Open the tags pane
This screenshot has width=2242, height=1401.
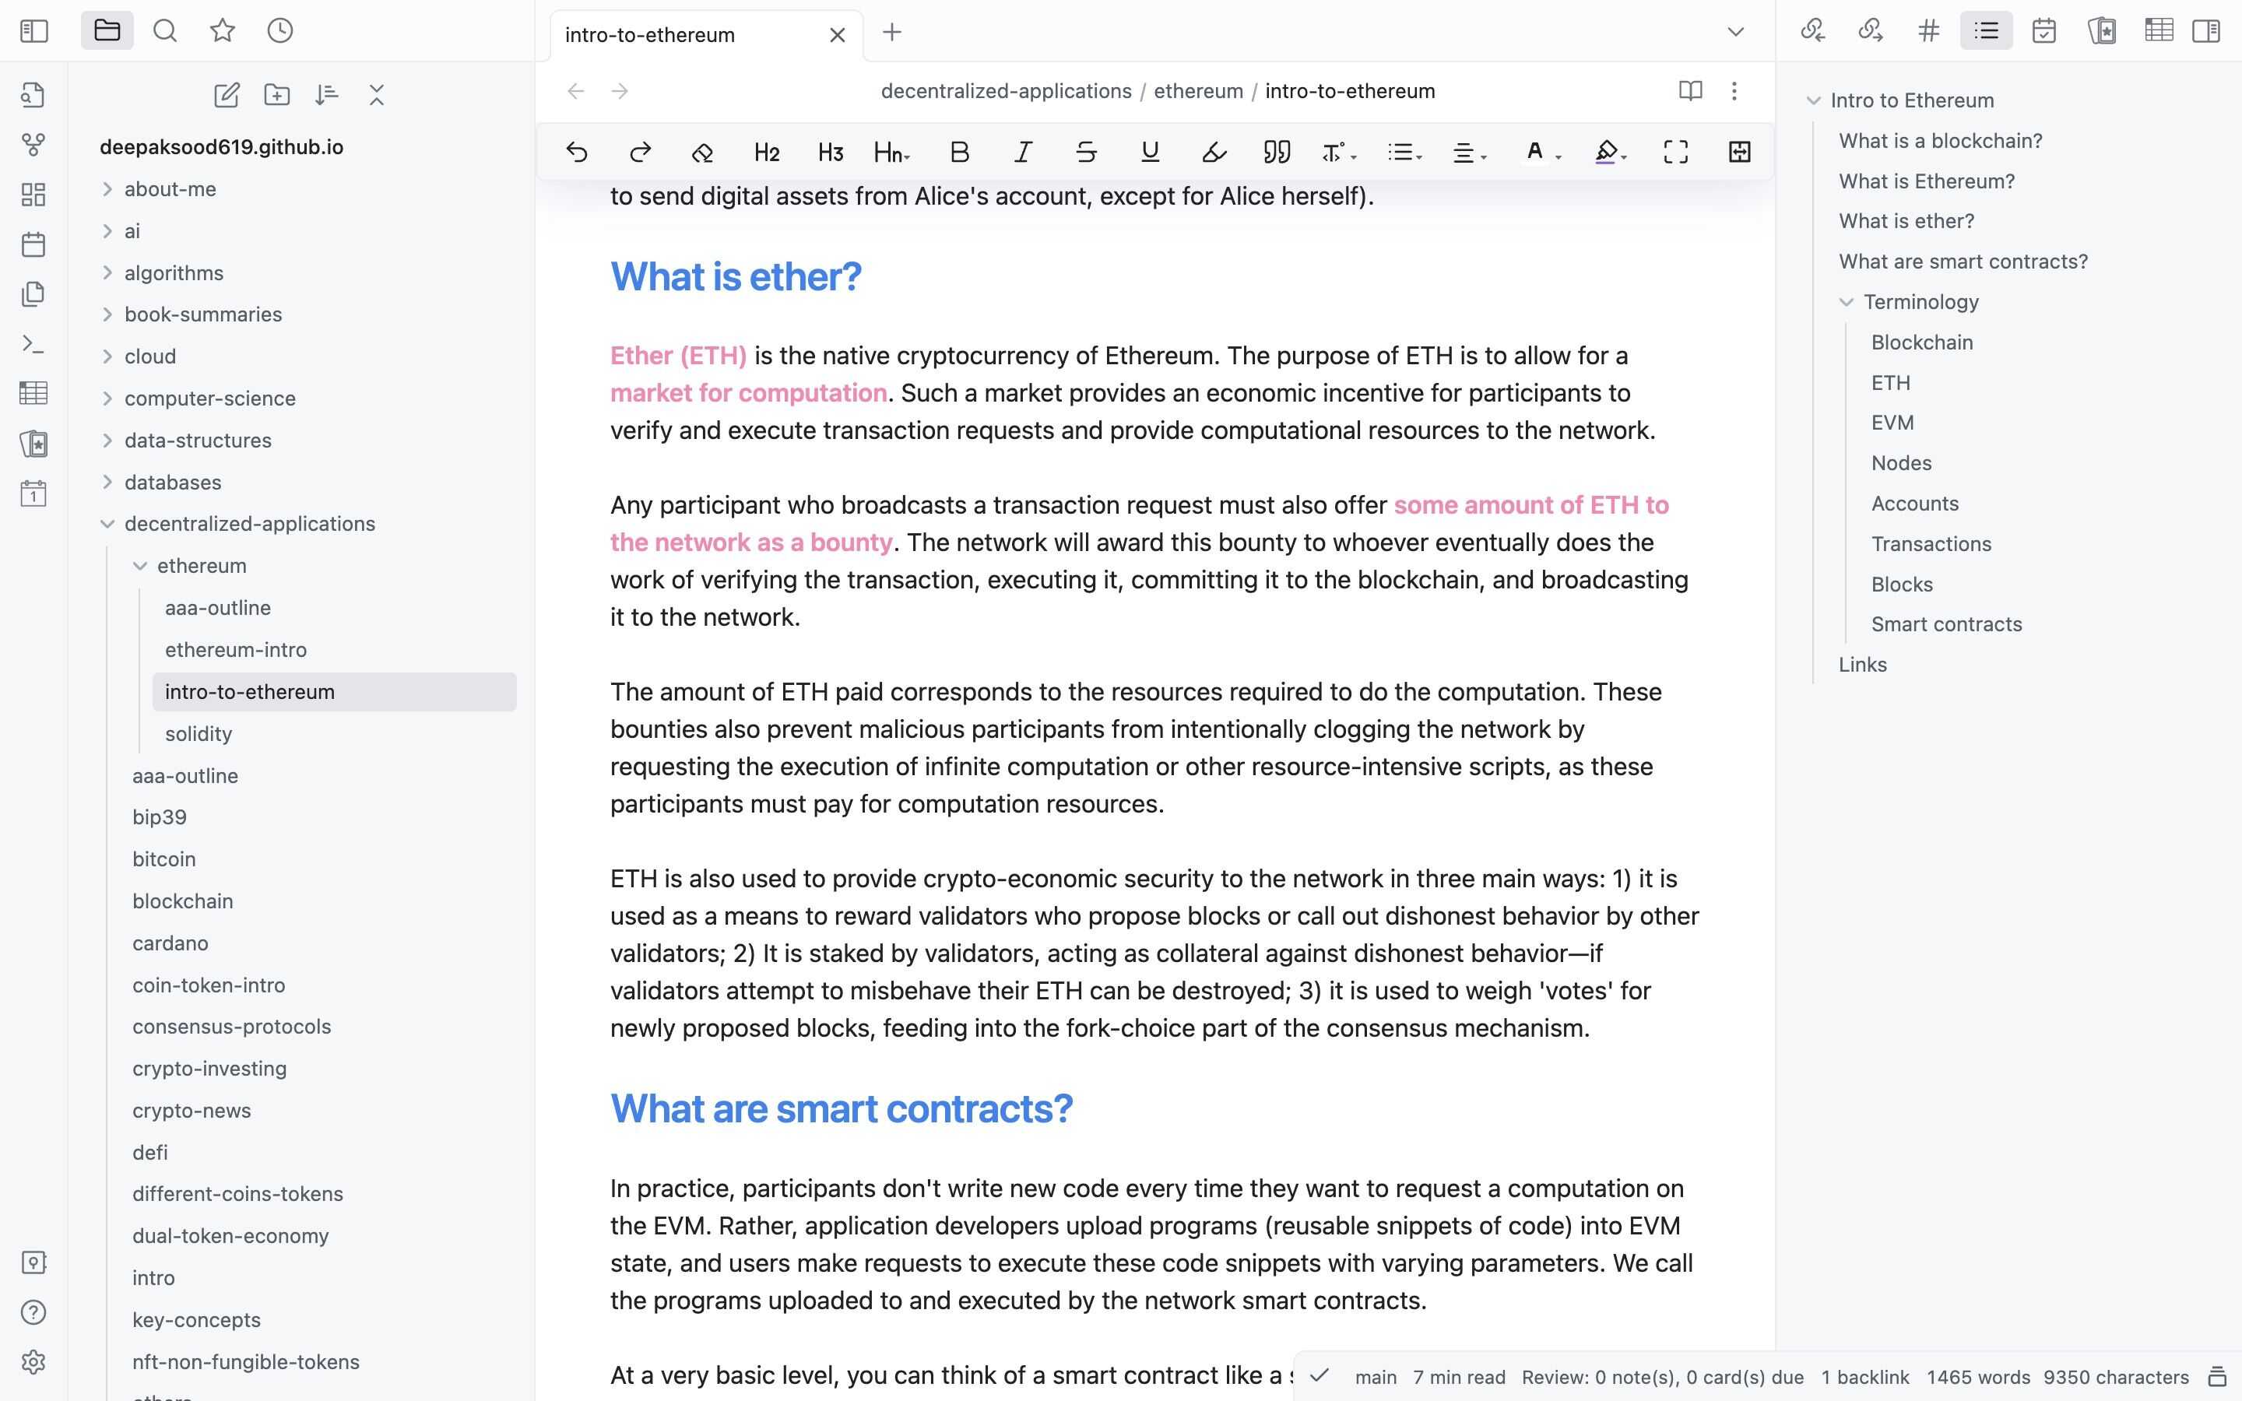point(1929,30)
